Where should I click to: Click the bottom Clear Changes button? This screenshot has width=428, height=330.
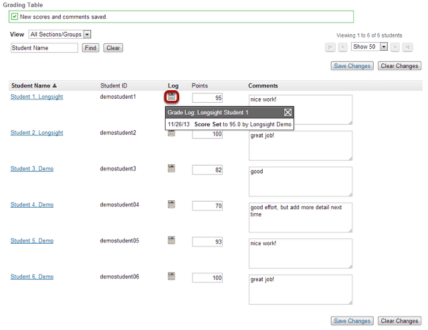399,321
